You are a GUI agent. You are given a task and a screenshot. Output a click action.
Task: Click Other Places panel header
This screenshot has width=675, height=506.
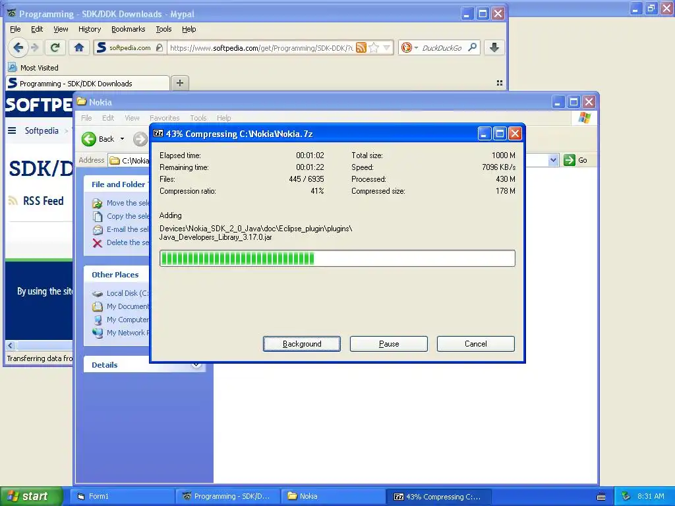pos(115,275)
